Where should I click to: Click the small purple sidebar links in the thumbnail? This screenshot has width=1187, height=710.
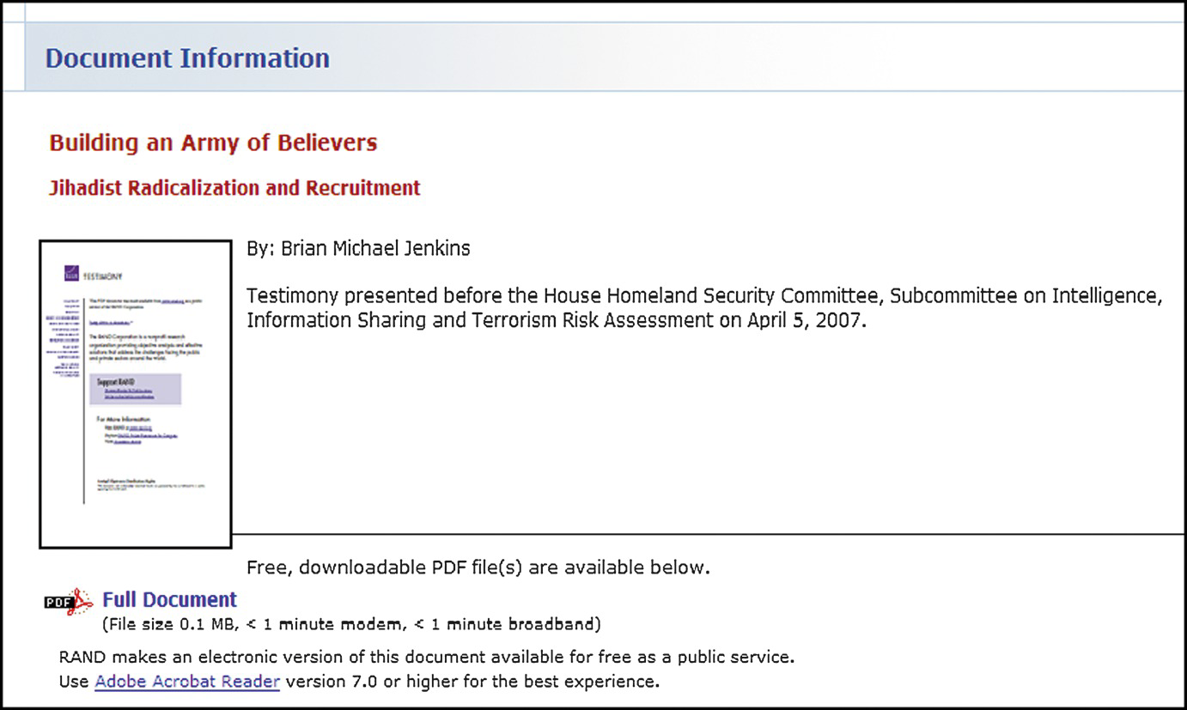(64, 339)
